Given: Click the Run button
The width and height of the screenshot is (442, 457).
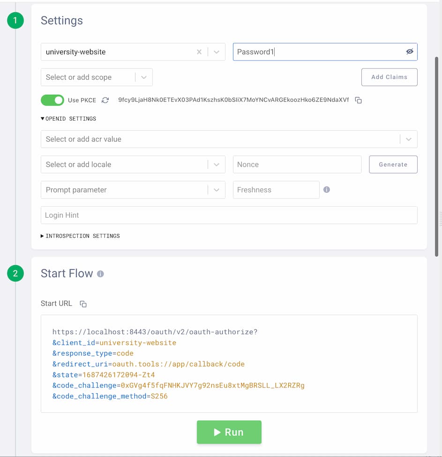Looking at the screenshot, I should click(x=229, y=432).
